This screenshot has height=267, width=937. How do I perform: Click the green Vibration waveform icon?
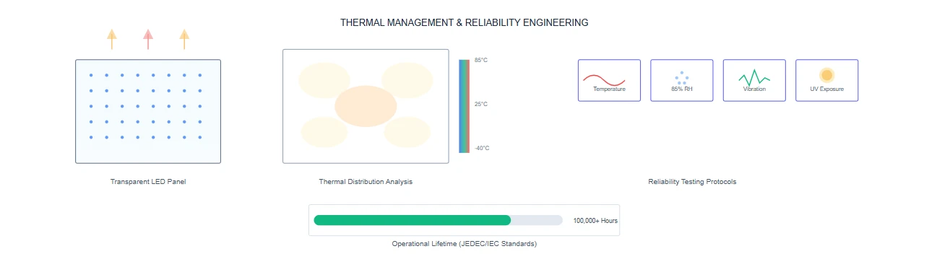tap(754, 78)
